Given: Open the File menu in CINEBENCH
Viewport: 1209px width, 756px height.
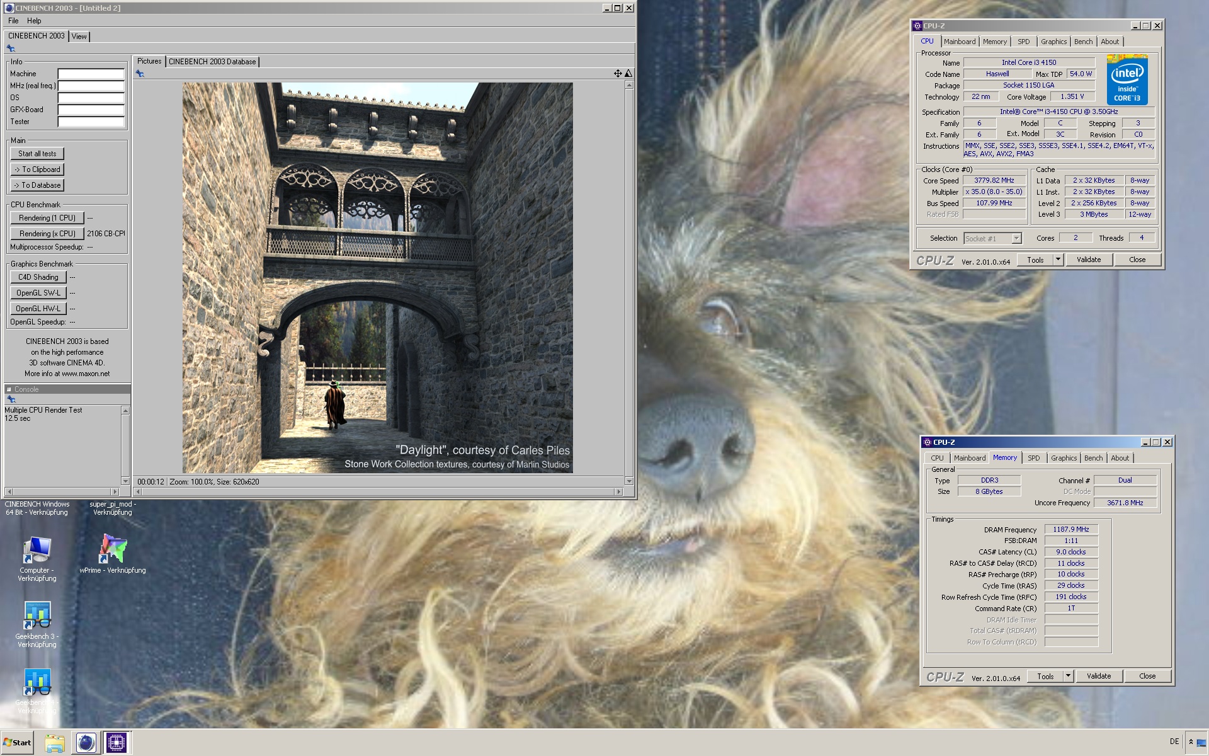Looking at the screenshot, I should [13, 21].
